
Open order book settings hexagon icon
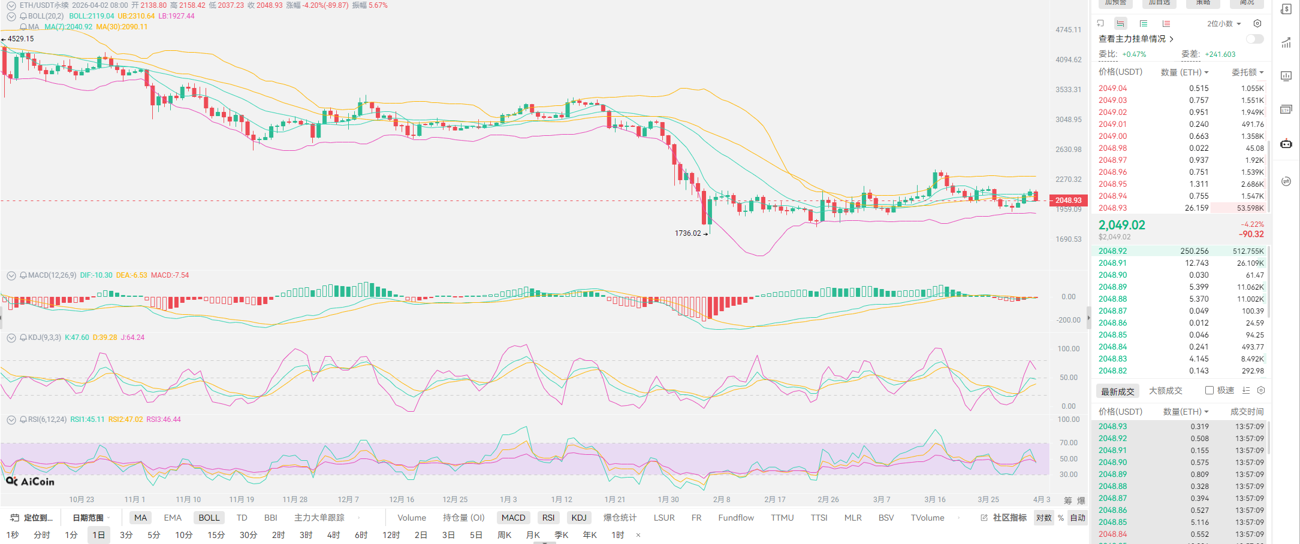(x=1257, y=23)
